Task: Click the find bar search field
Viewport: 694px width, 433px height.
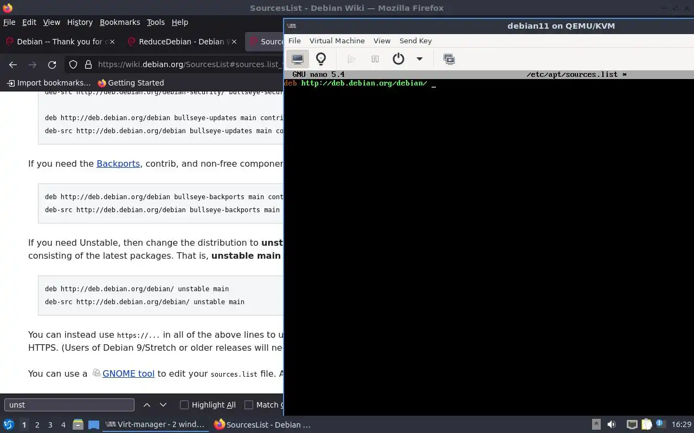Action: click(69, 405)
